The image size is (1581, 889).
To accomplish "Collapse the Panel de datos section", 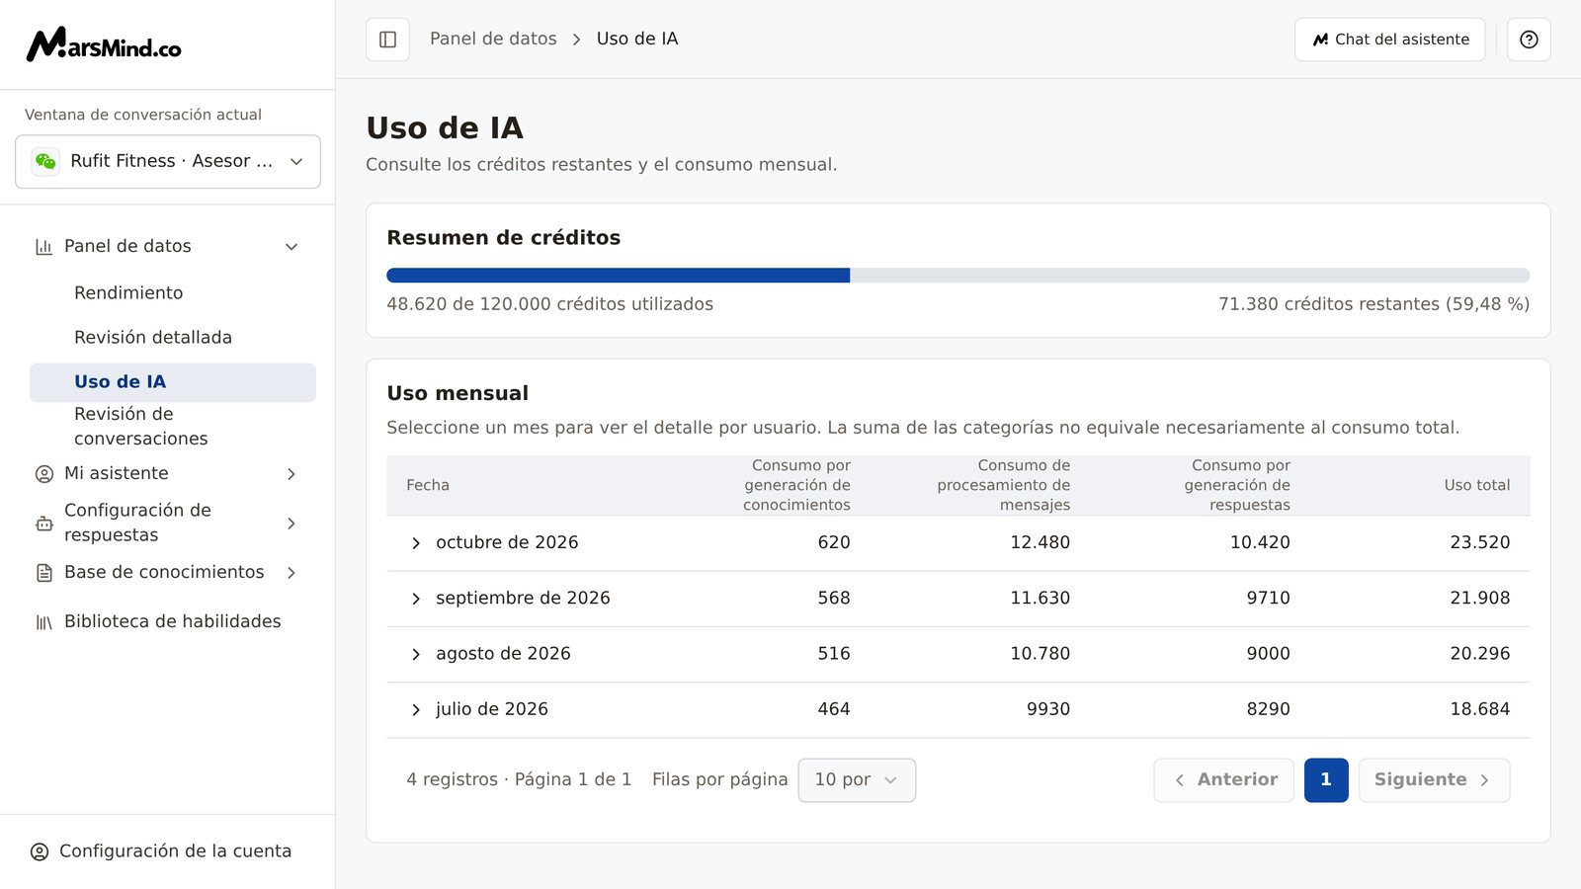I will coord(291,247).
